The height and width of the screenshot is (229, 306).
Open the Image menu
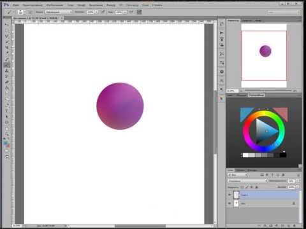click(55, 5)
